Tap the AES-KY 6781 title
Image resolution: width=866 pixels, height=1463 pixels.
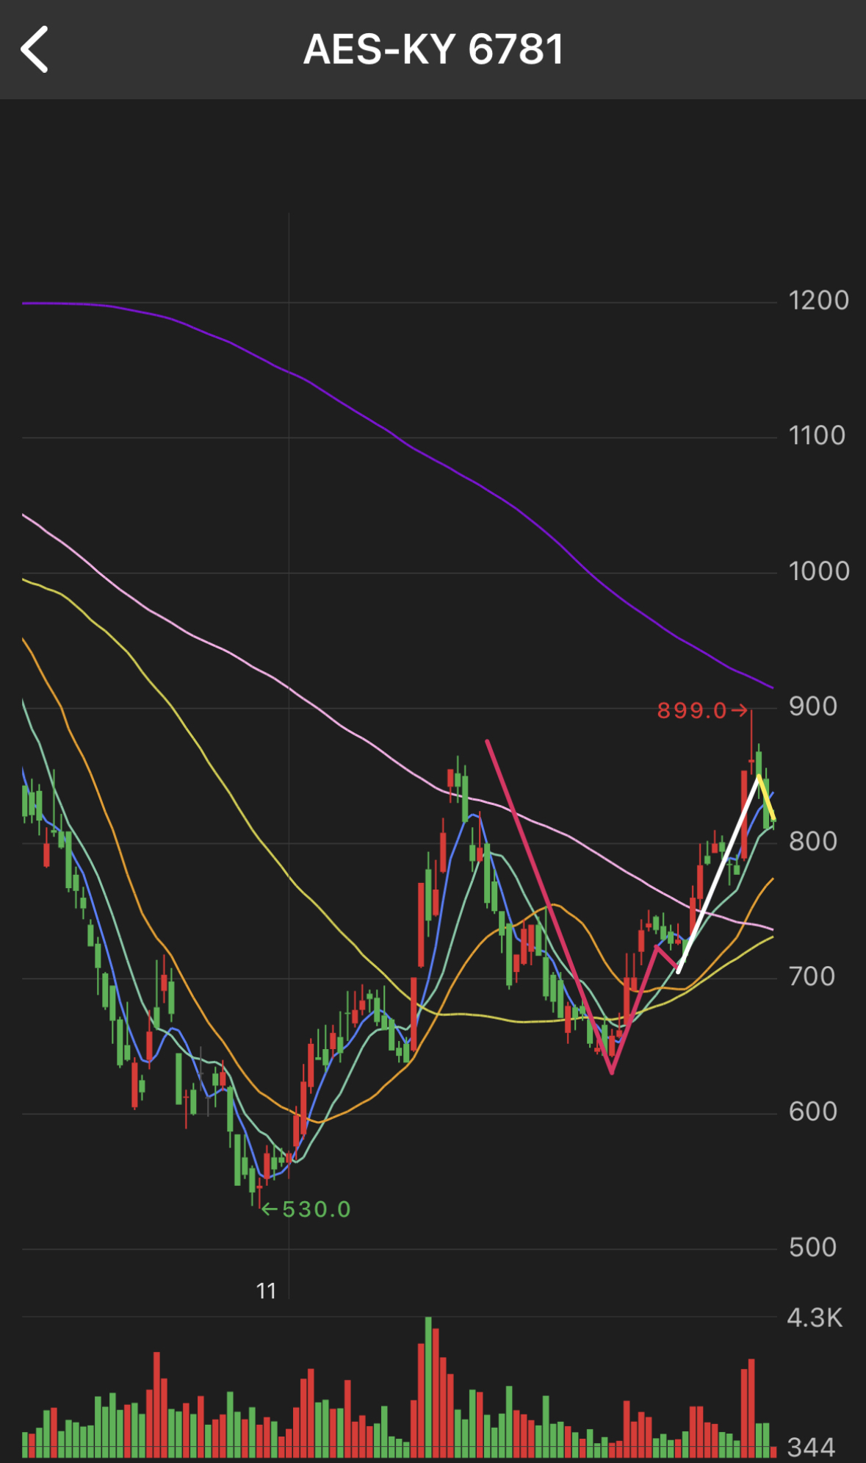click(x=433, y=50)
